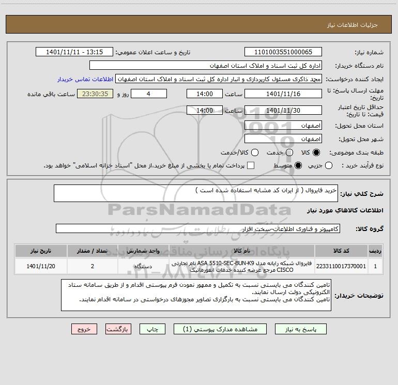Click the نام کالا column header
398x385 pixels.
[242, 251]
